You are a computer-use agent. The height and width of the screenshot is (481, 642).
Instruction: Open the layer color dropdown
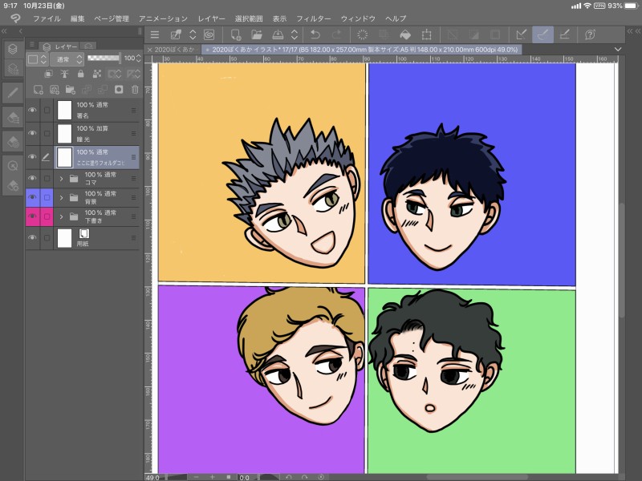(x=37, y=59)
